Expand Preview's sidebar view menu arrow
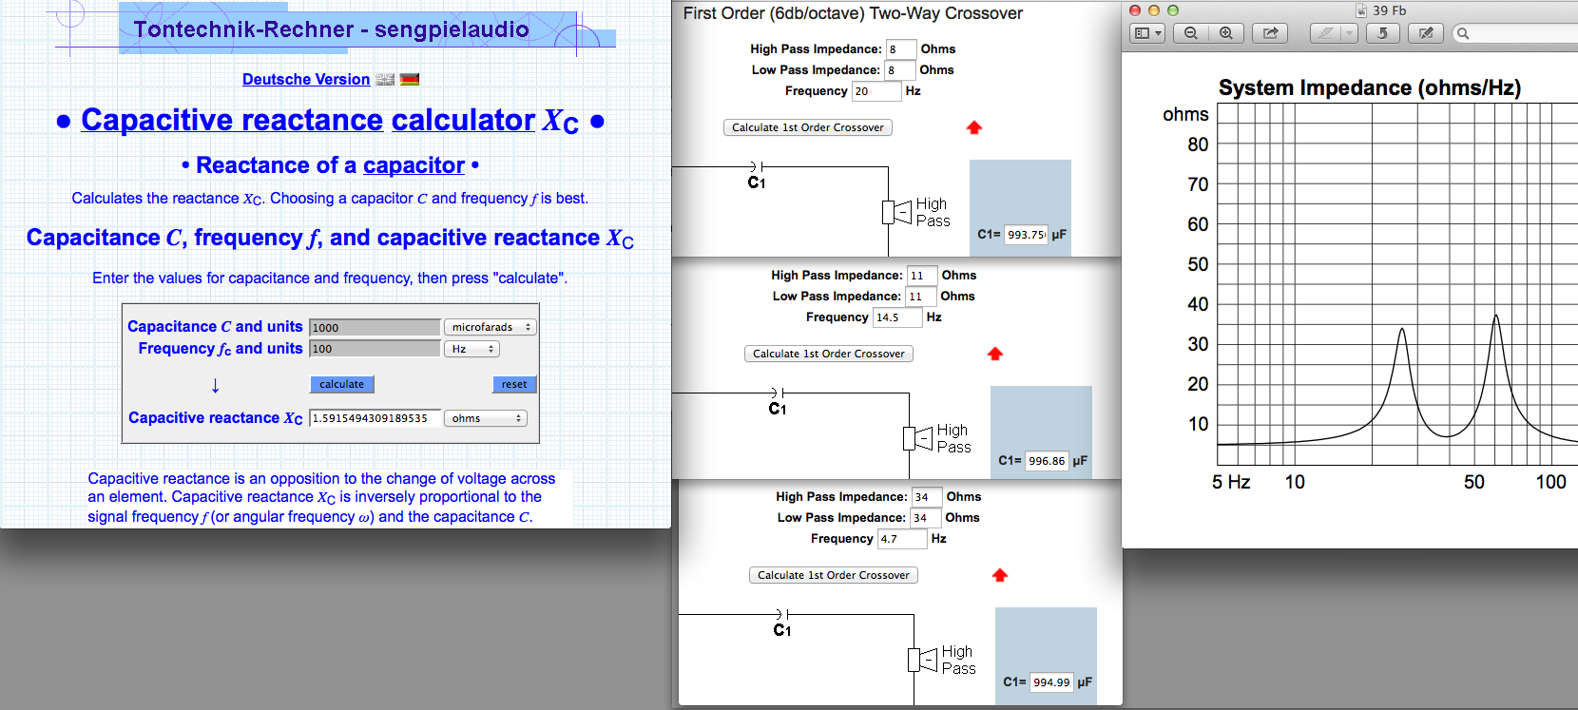 [x=1158, y=33]
